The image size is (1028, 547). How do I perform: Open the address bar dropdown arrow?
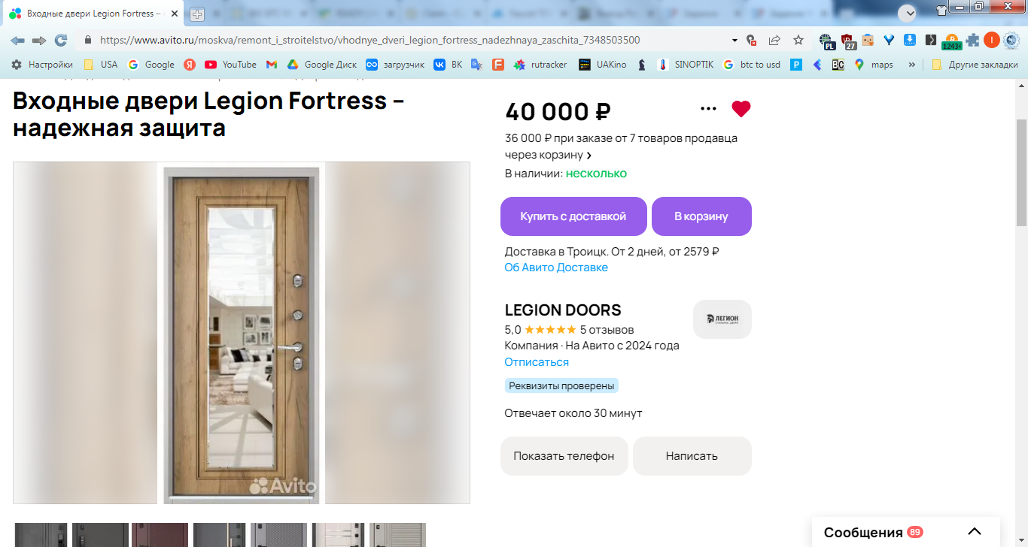(x=735, y=40)
